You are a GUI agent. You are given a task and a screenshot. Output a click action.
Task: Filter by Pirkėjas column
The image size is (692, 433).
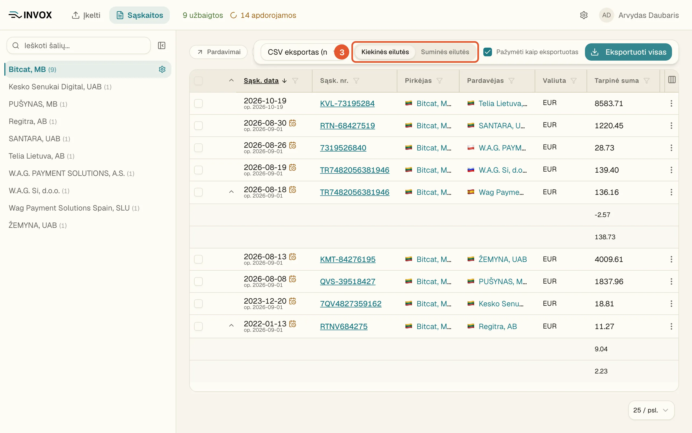point(440,81)
